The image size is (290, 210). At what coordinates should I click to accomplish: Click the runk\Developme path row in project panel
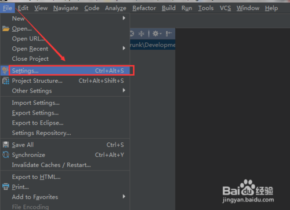153,45
